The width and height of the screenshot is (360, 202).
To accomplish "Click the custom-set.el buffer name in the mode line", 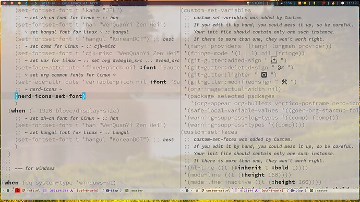I will click(218, 191).
